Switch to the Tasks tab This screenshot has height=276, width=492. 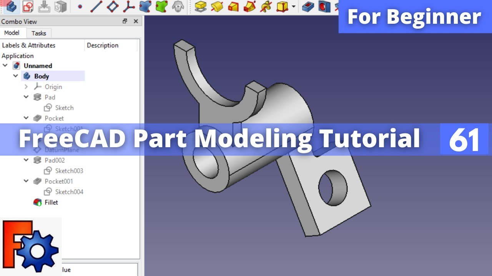click(39, 33)
